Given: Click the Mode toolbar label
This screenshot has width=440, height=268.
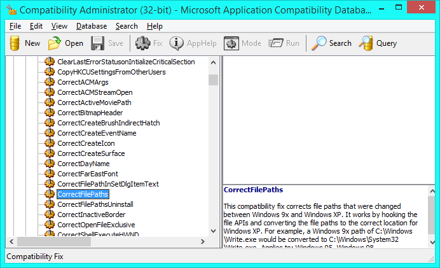Looking at the screenshot, I should [x=251, y=43].
